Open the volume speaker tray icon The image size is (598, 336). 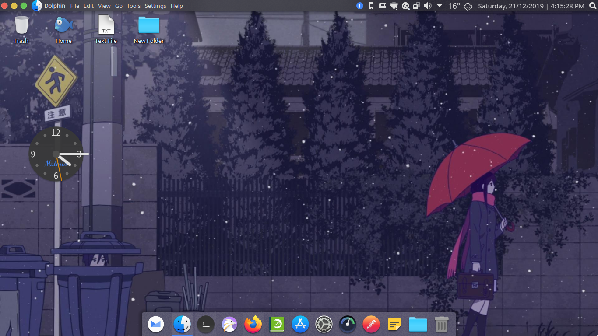tap(428, 6)
